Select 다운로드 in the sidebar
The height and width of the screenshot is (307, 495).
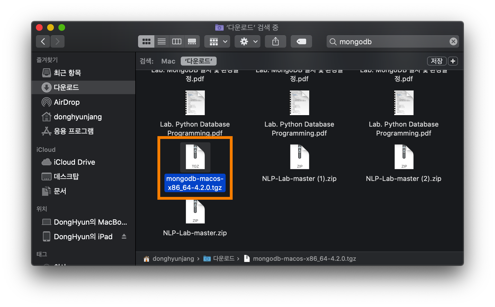(x=84, y=87)
